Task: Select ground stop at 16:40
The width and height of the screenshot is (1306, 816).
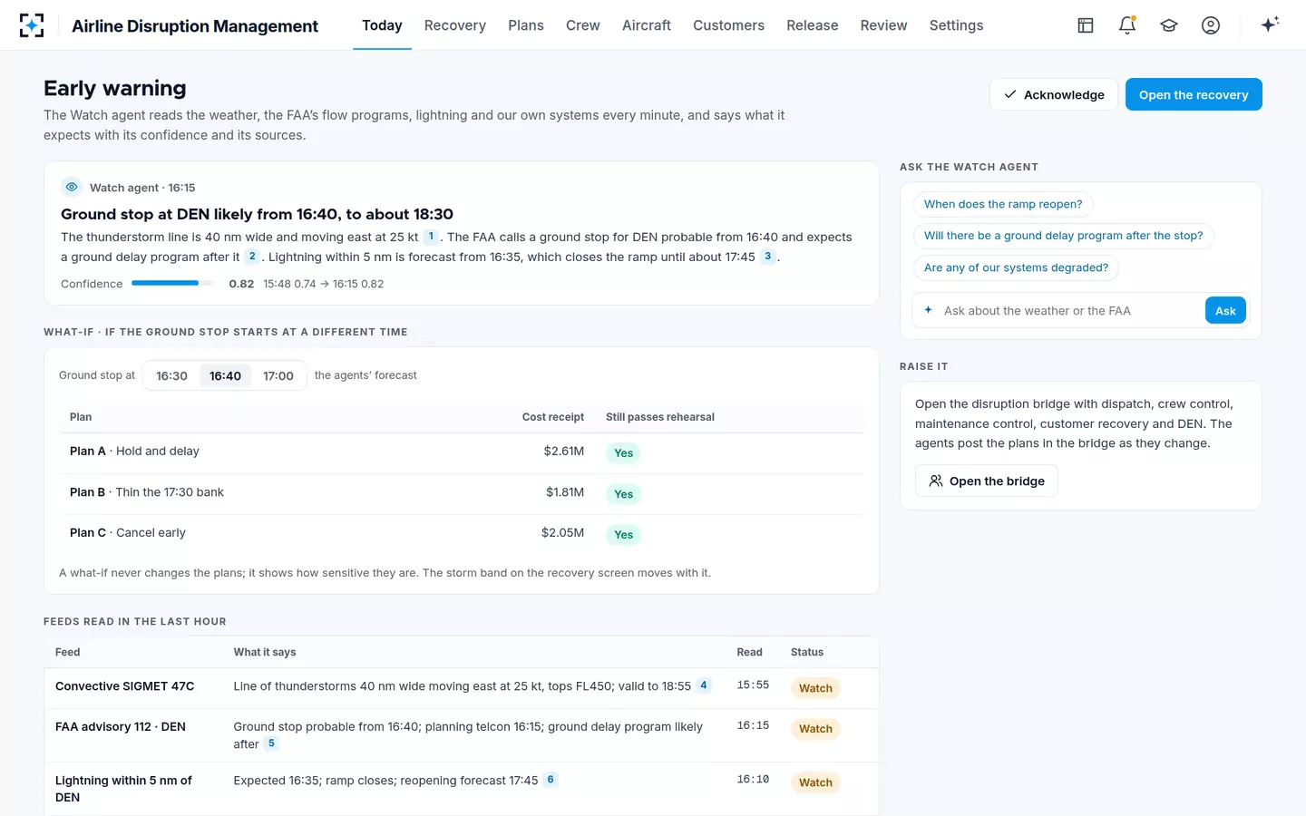Action: click(x=225, y=376)
